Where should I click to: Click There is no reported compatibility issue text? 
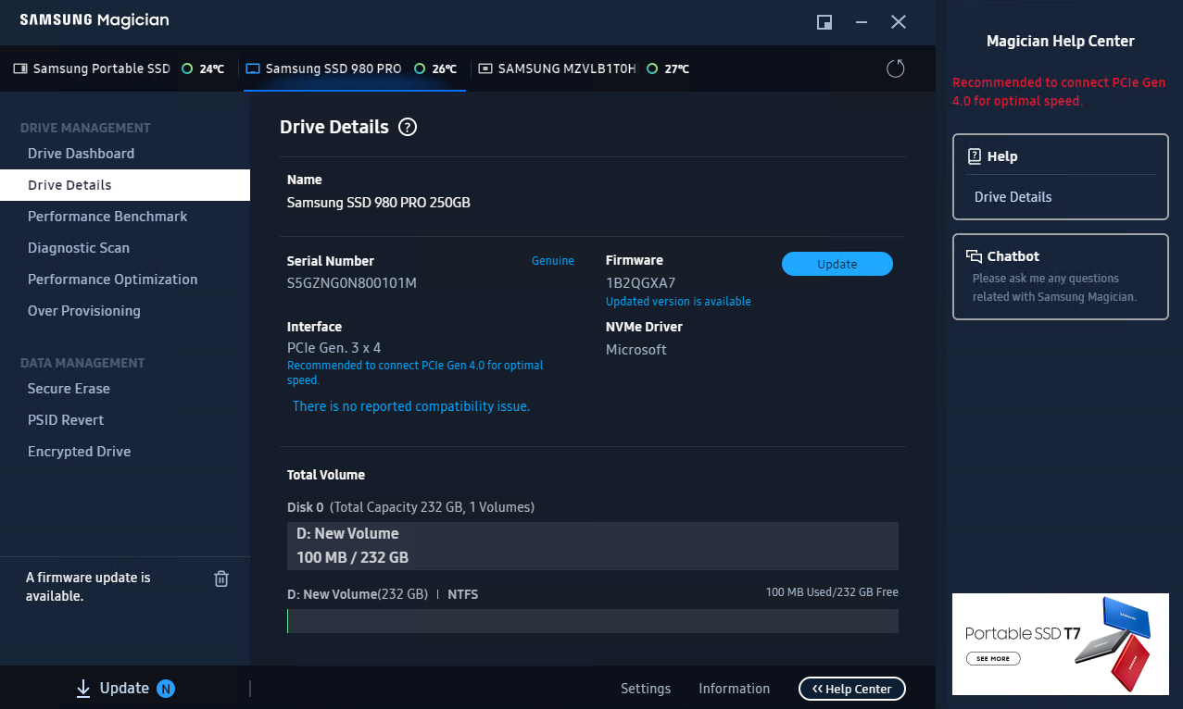pos(411,406)
